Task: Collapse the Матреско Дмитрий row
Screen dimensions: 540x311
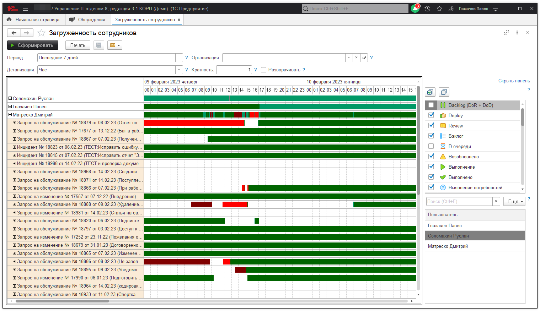Action: coord(10,115)
